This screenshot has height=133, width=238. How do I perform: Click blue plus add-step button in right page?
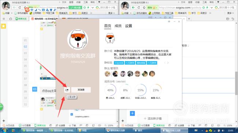132,113
